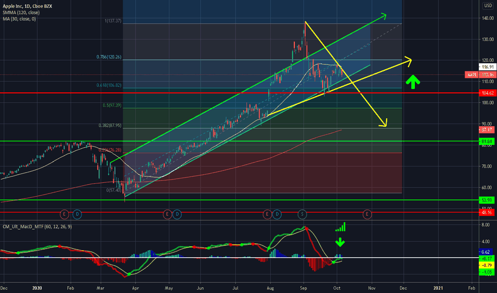Image resolution: width=497 pixels, height=293 pixels.
Task: Select the 0.618(106.82) Fibonacci level label
Action: pyautogui.click(x=109, y=85)
